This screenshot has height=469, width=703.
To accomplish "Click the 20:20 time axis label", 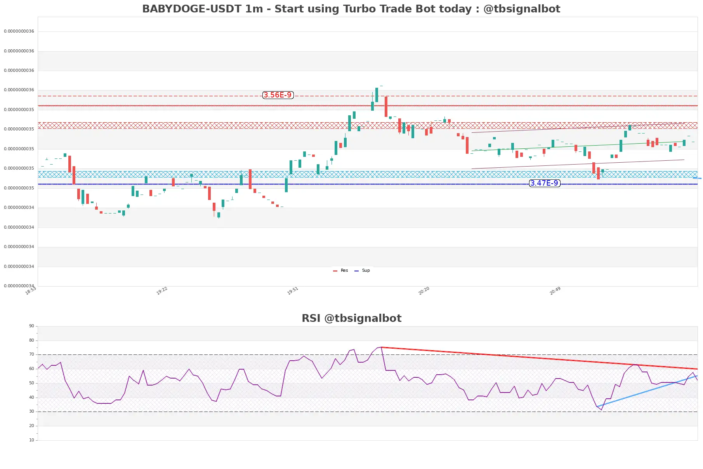I will click(424, 291).
